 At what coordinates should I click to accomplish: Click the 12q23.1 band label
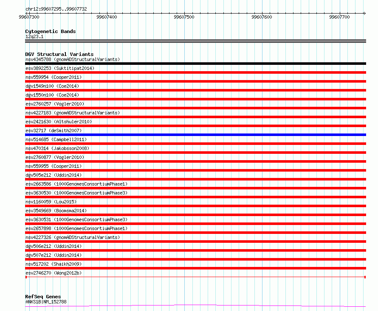[34, 36]
